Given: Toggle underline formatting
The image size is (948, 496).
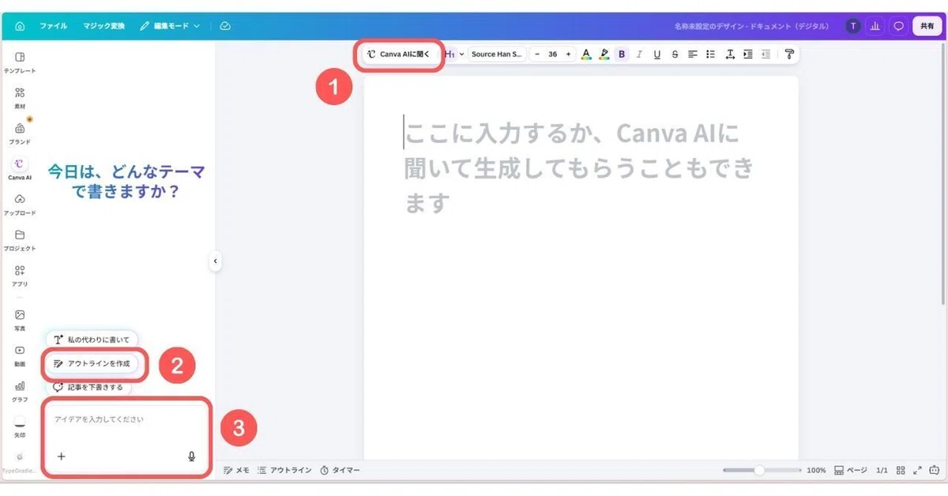Looking at the screenshot, I should point(657,54).
